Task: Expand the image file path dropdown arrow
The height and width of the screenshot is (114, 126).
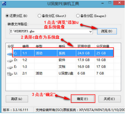Action: point(91,32)
